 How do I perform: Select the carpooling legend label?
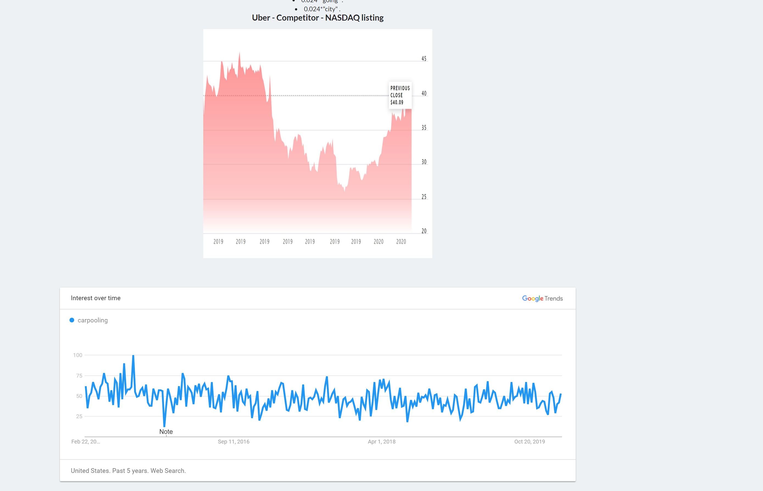[x=93, y=320]
